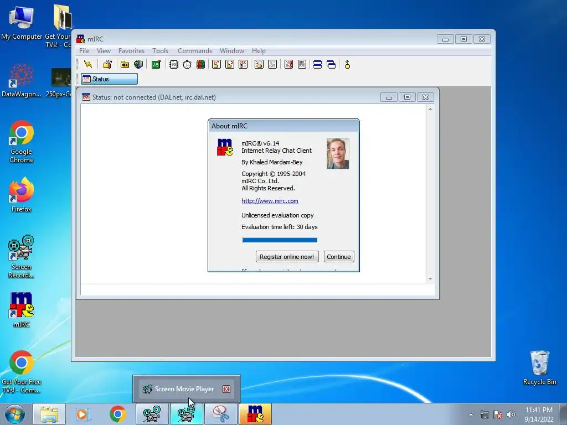Click the Status window scroll down arrow
This screenshot has height=425, width=567.
tap(430, 279)
